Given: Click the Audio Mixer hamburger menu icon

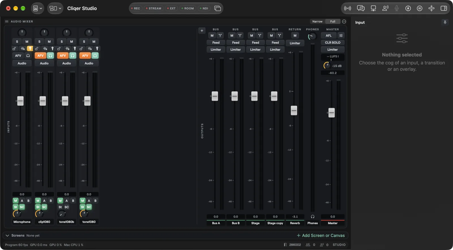Looking at the screenshot, I should point(7,22).
